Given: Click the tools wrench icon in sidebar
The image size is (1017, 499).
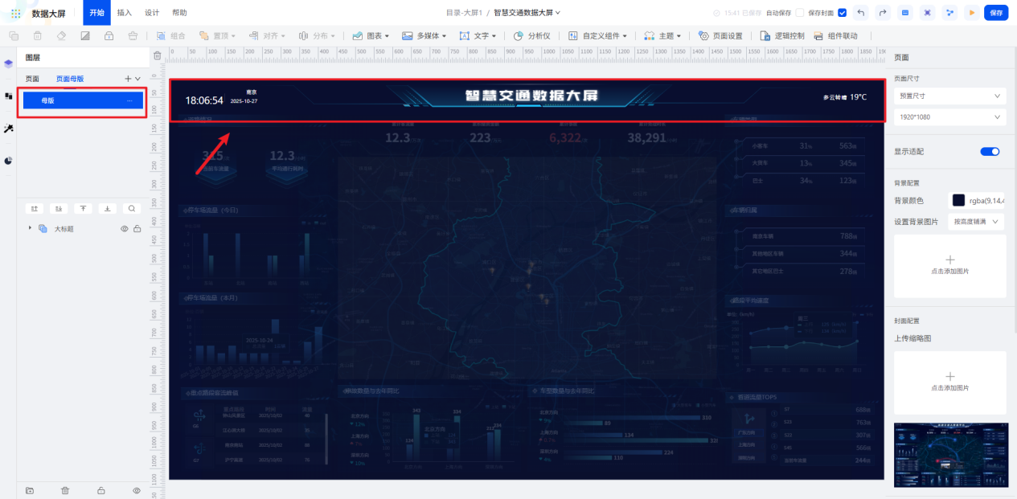Looking at the screenshot, I should [x=8, y=129].
